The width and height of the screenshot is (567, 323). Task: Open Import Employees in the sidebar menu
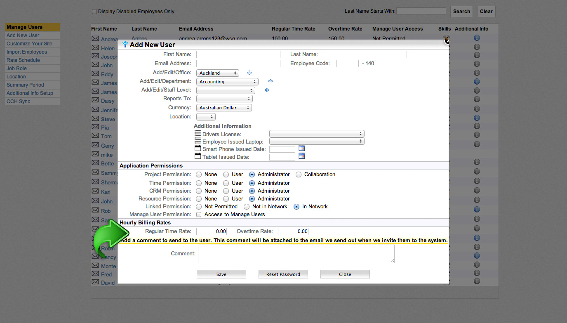27,52
